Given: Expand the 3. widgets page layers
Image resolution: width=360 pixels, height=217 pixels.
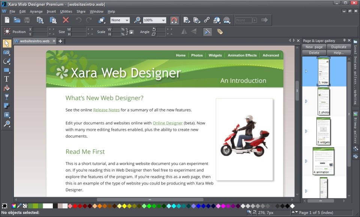Looking at the screenshot, I should 306,131.
